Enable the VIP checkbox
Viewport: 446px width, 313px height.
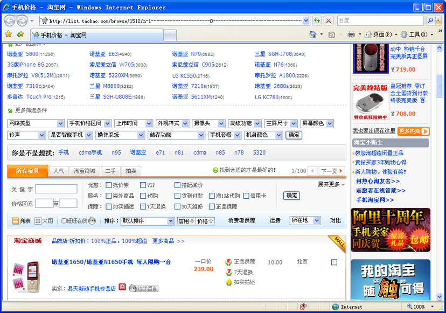click(143, 185)
